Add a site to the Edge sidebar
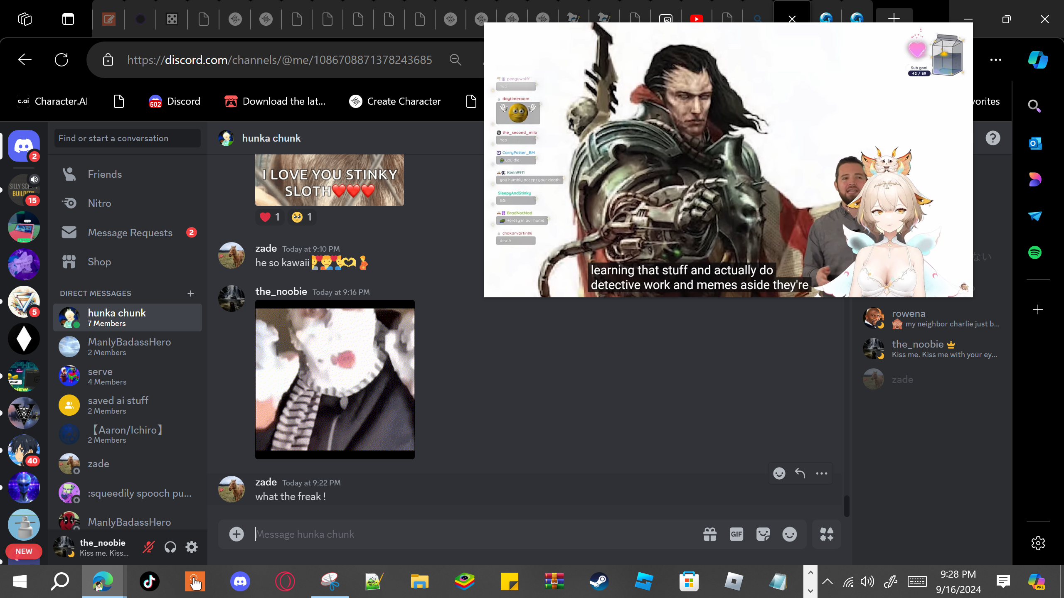Viewport: 1064px width, 598px height. [1038, 310]
